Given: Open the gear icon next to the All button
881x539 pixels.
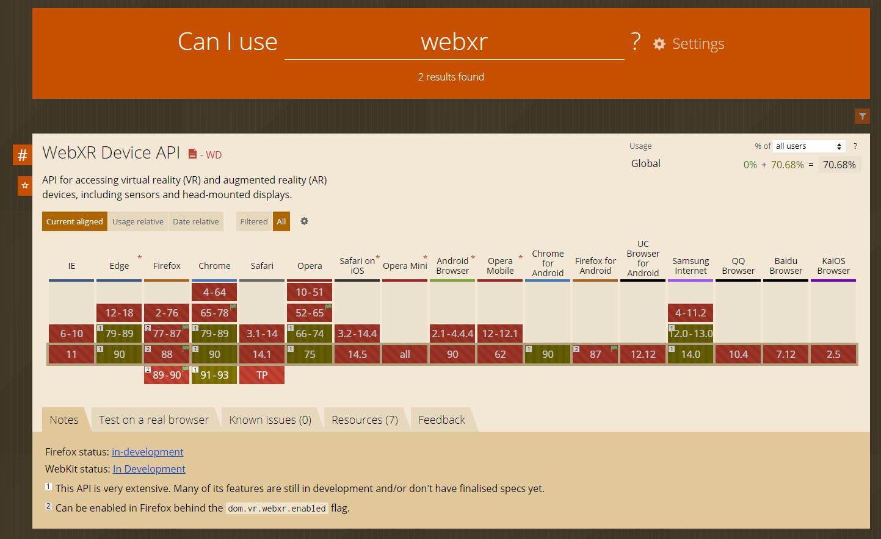Looking at the screenshot, I should [304, 221].
